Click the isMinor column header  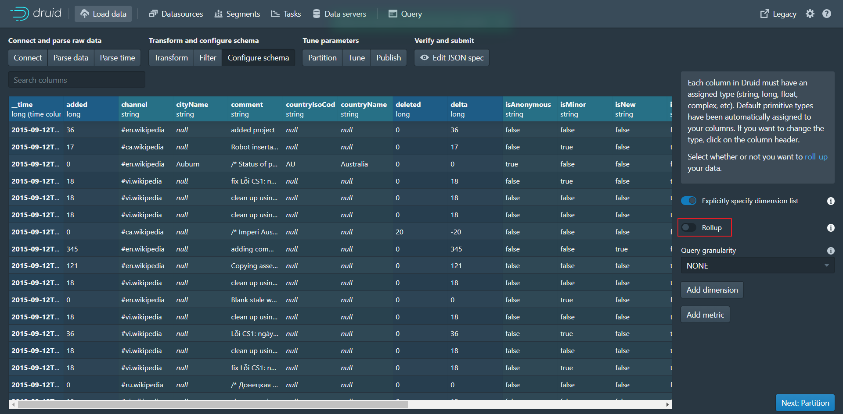coord(585,109)
